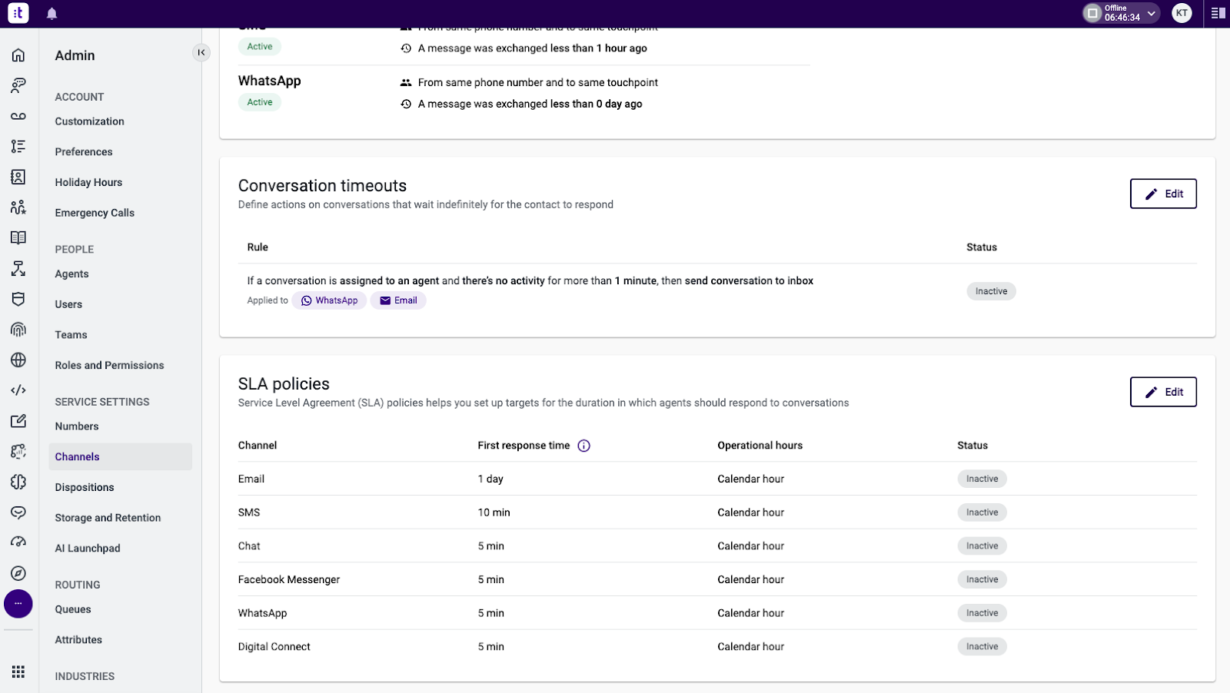Click the Email row in SLA policies
Image resolution: width=1230 pixels, height=693 pixels.
pos(717,479)
